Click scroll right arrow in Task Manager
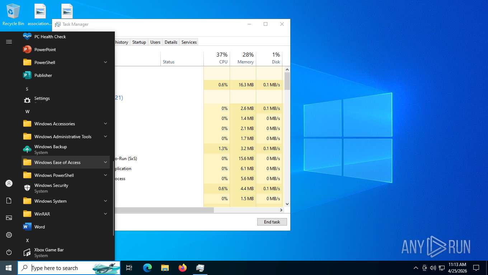The height and width of the screenshot is (275, 488). coord(282,210)
